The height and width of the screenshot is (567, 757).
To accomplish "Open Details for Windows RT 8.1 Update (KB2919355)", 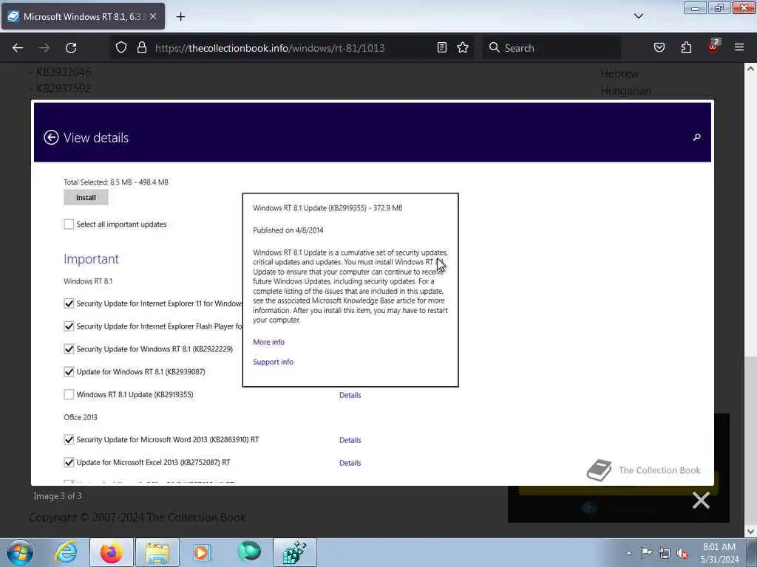I will [x=350, y=395].
